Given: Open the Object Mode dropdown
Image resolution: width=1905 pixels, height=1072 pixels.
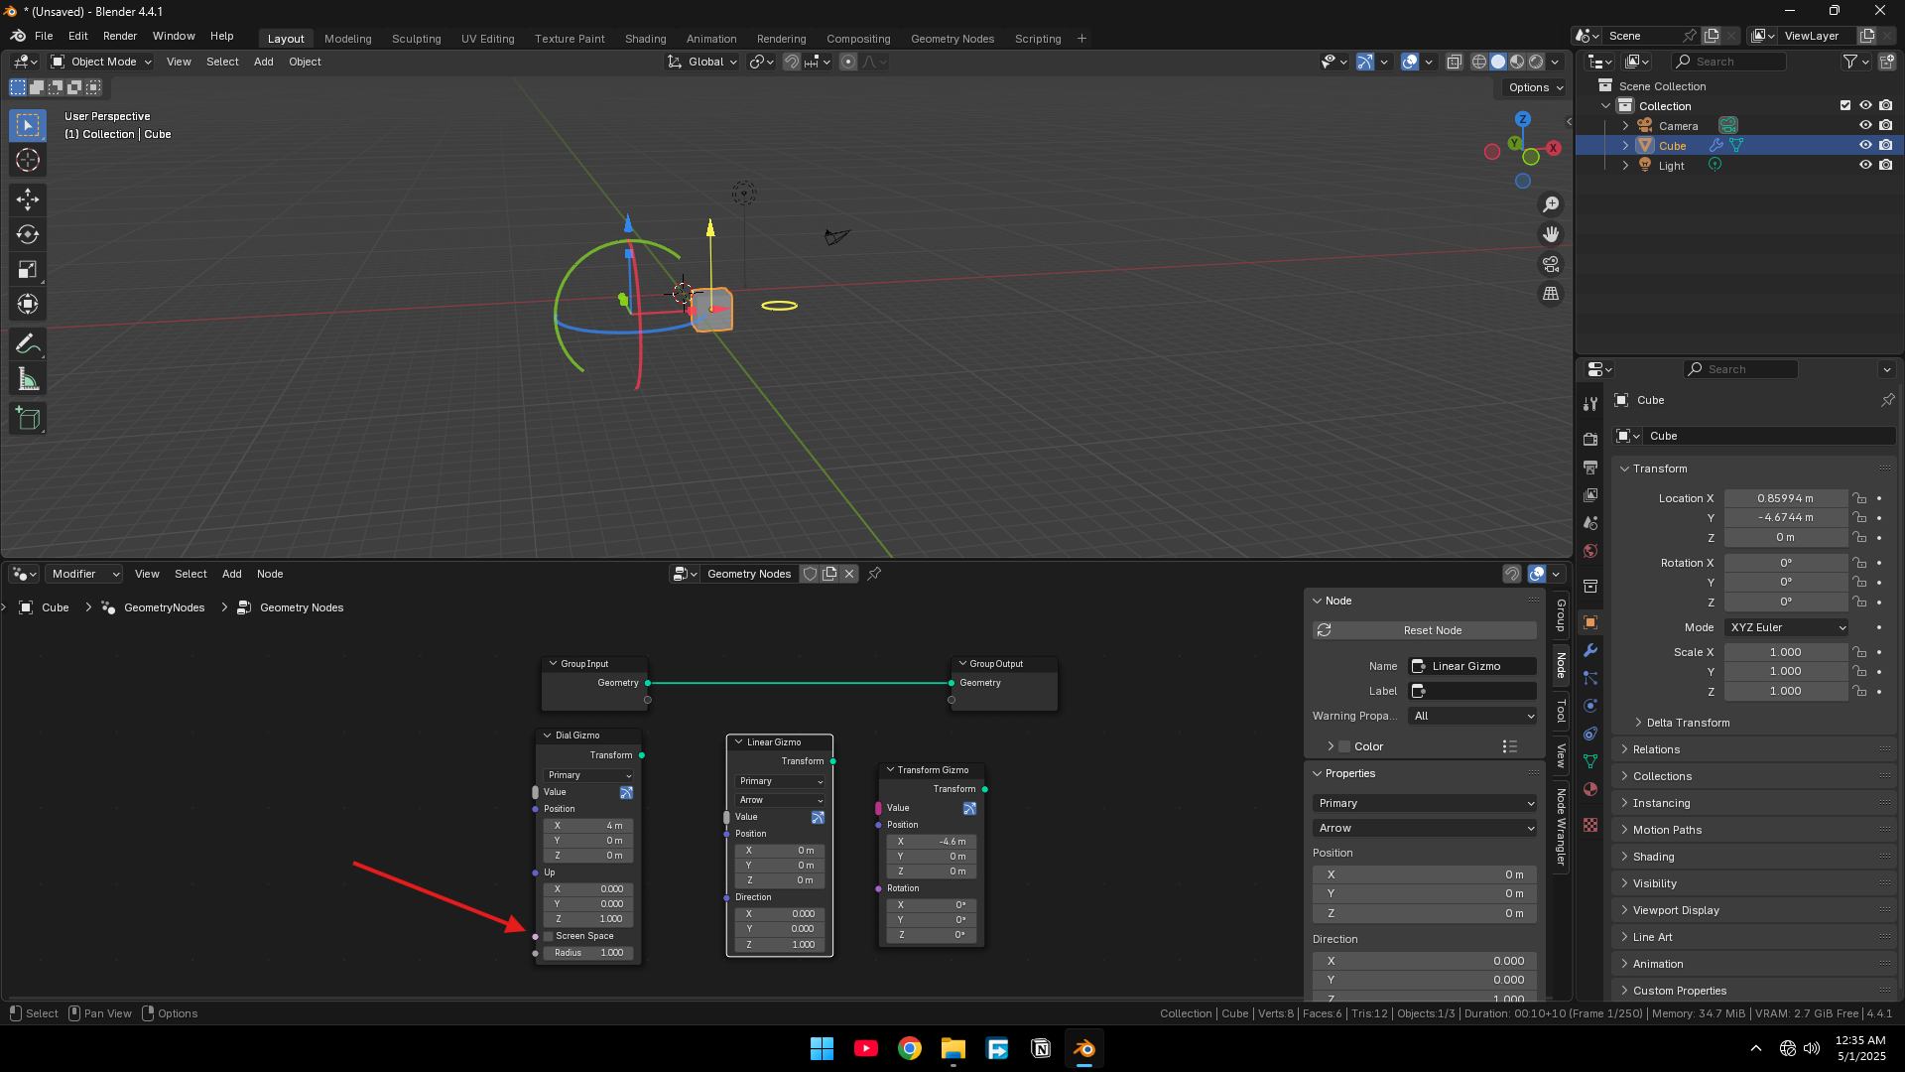Looking at the screenshot, I should 102,62.
